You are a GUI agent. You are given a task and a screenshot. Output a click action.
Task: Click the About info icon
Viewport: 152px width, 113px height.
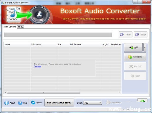[x=7, y=103]
